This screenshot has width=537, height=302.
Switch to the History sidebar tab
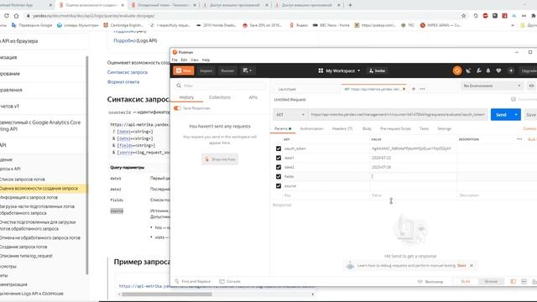tap(186, 97)
